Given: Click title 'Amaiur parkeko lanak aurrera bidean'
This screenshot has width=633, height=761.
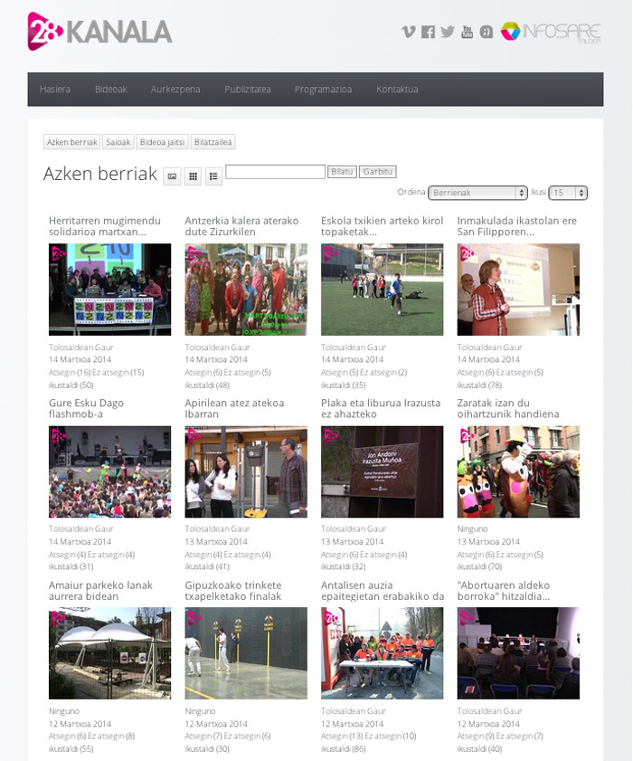Looking at the screenshot, I should (x=100, y=591).
